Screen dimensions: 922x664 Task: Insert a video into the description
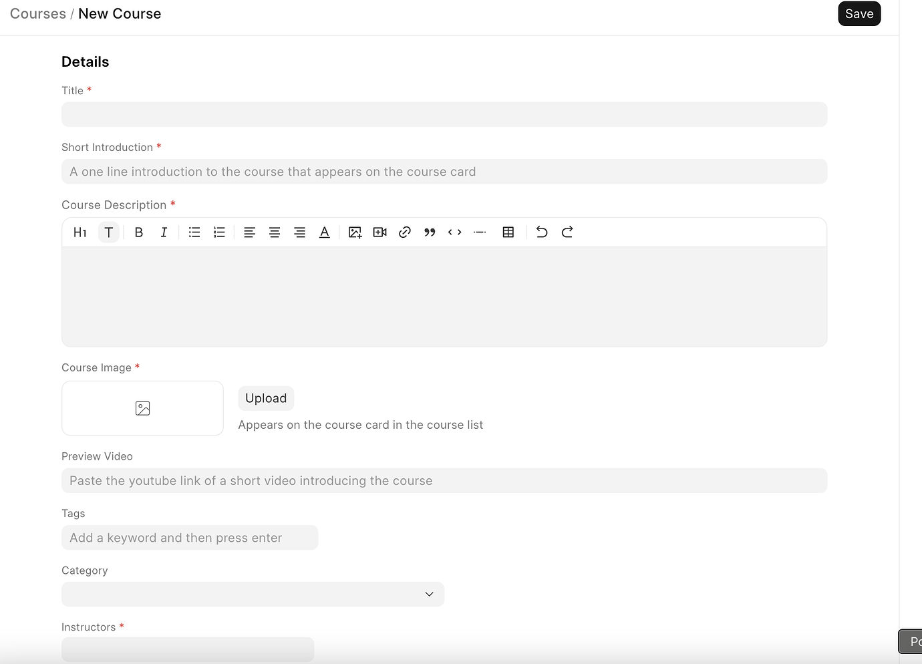tap(380, 232)
